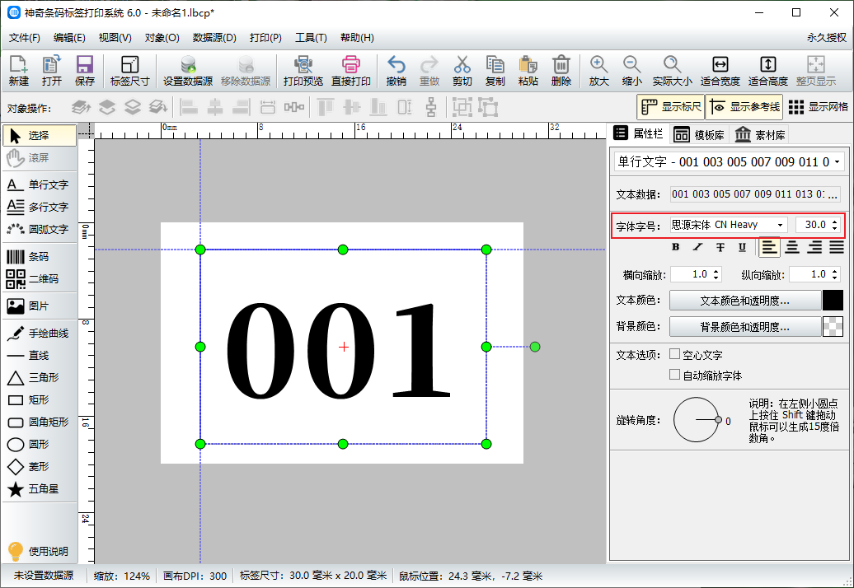Toggle strikethrough text formatting button
This screenshot has width=854, height=588.
tap(720, 248)
